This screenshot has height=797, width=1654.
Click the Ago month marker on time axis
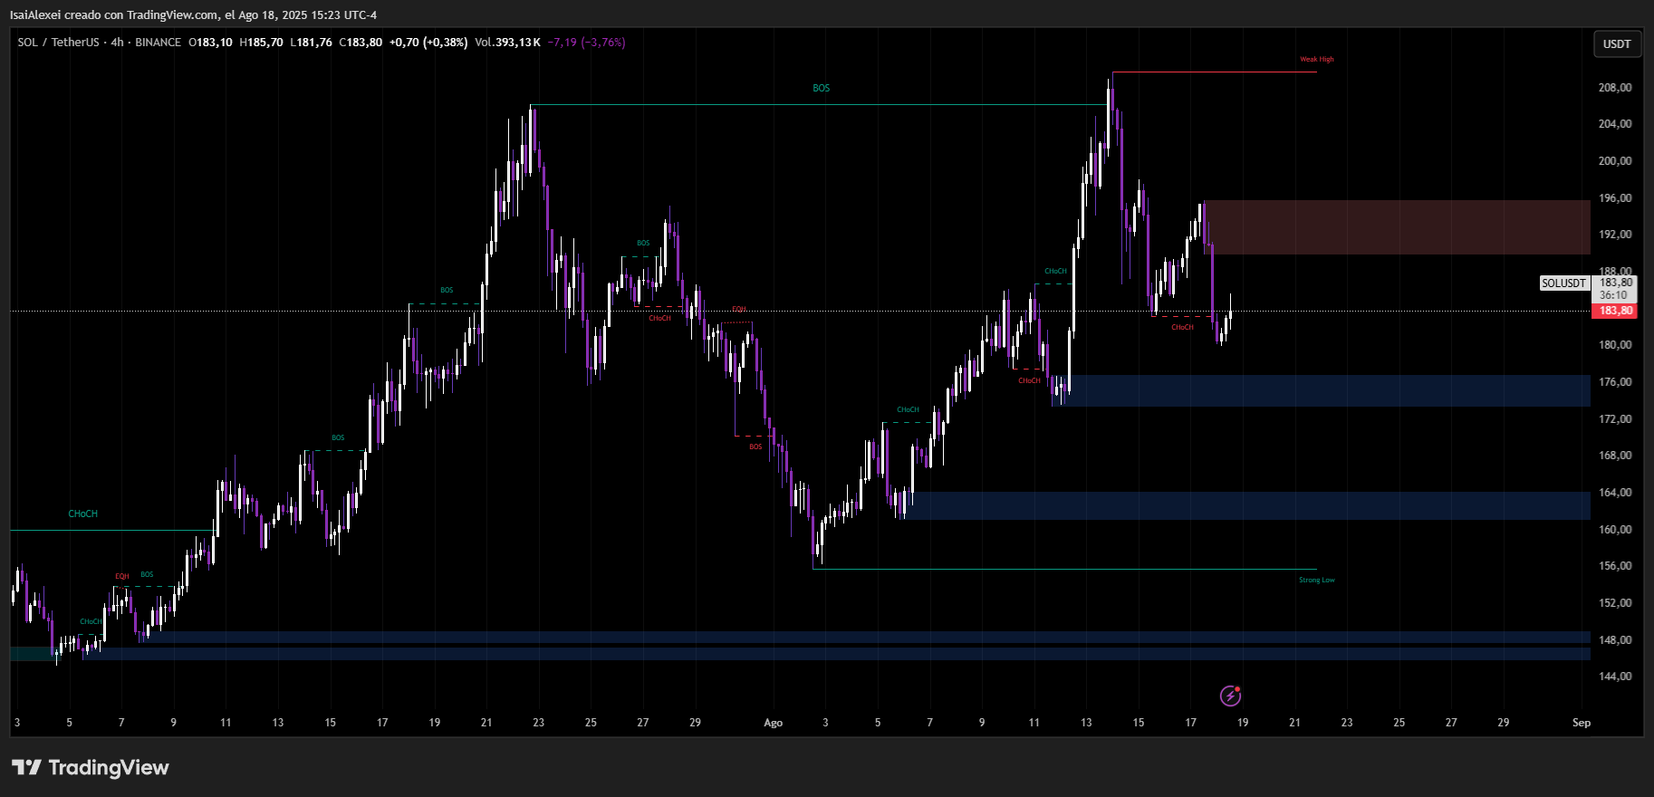point(773,723)
